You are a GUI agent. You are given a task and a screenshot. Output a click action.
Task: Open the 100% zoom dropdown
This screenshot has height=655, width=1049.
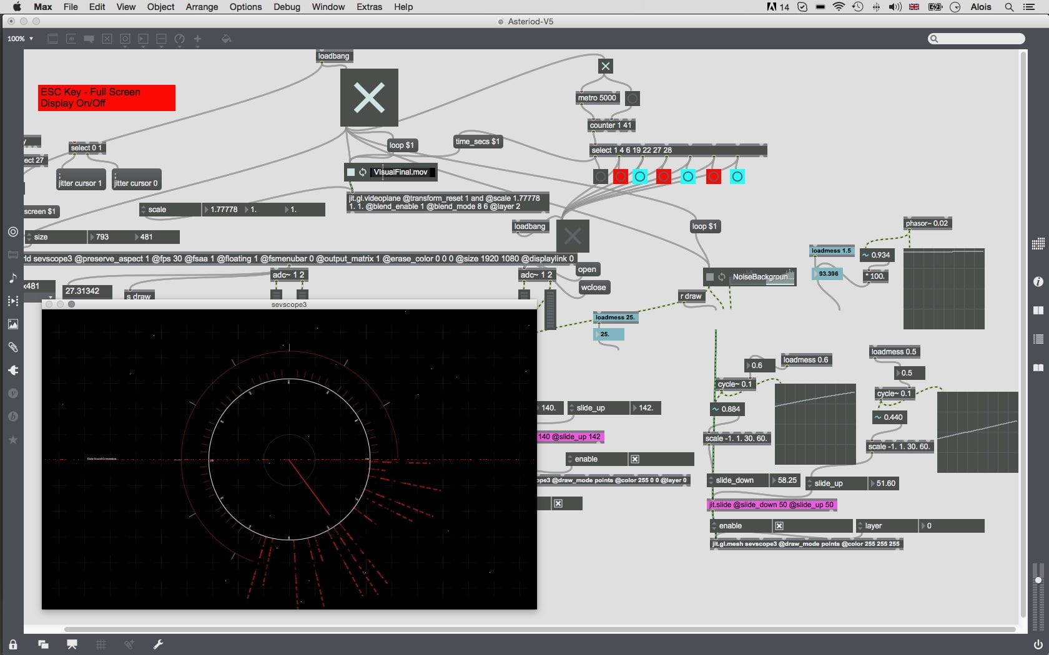click(20, 39)
